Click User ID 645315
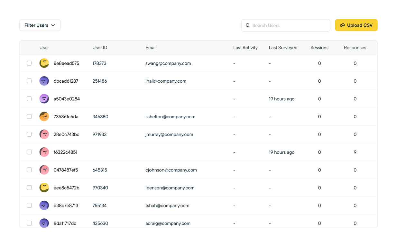This screenshot has width=397, height=247. [100, 170]
